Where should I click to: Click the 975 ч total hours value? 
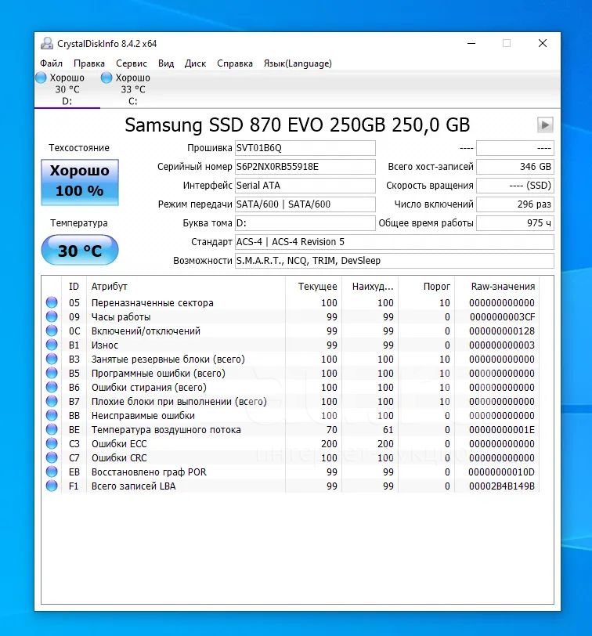pos(515,223)
